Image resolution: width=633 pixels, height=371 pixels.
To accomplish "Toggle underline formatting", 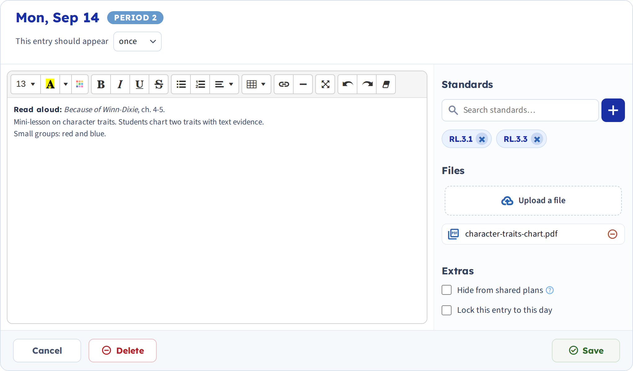I will click(x=139, y=84).
